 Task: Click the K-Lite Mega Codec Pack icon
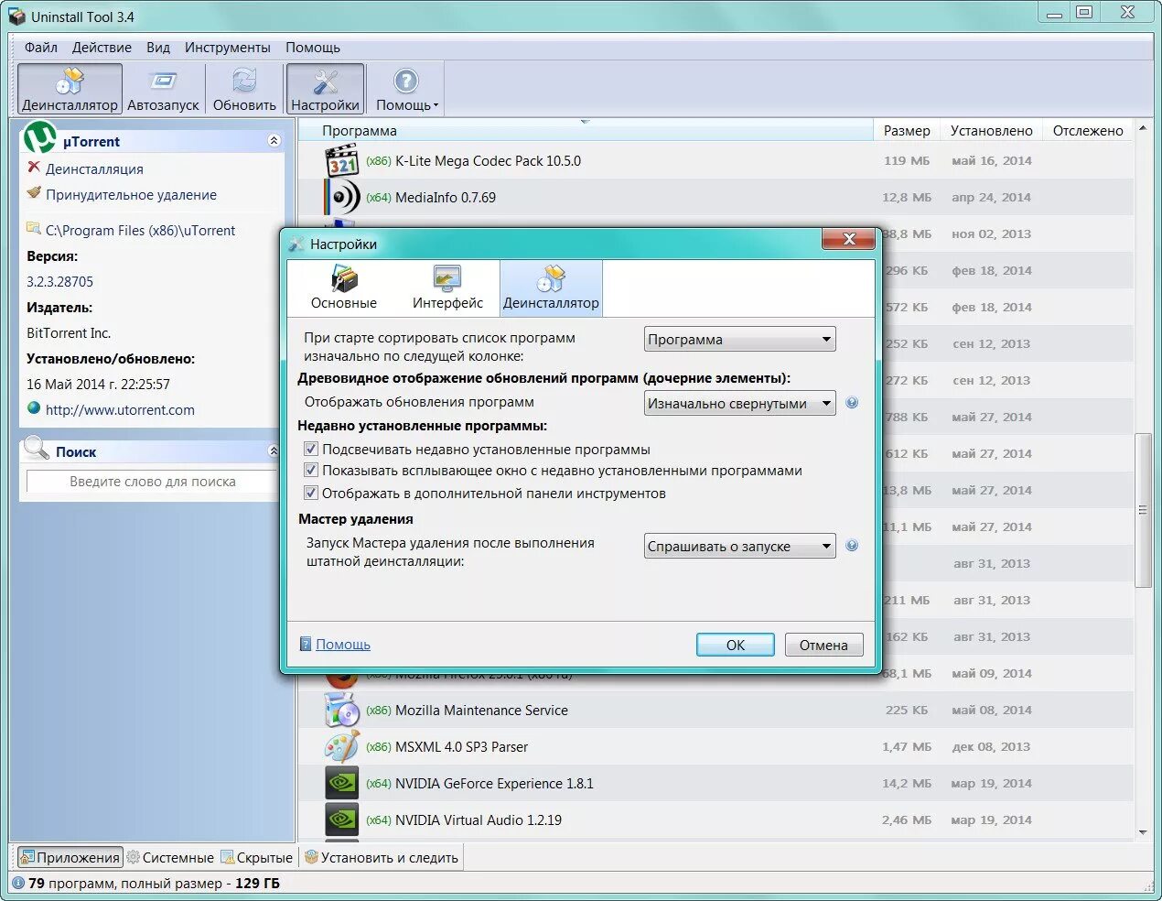341,160
